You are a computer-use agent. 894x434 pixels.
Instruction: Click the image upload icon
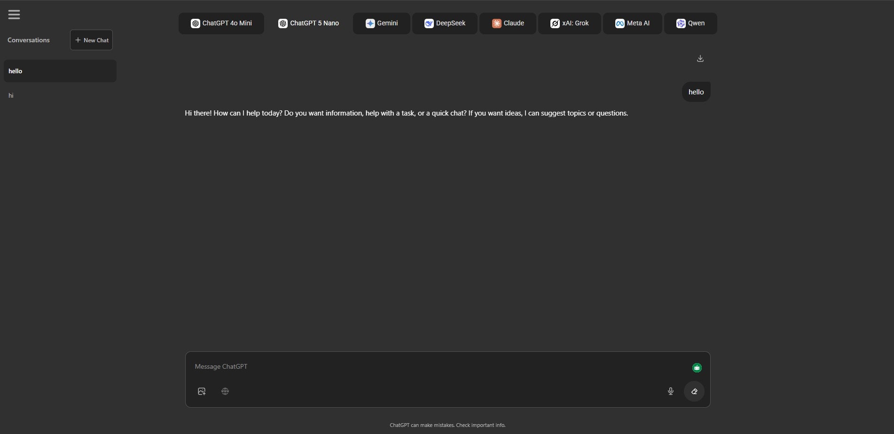202,391
